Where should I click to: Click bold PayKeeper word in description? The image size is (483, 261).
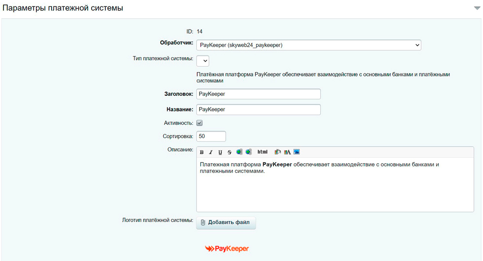click(x=277, y=164)
